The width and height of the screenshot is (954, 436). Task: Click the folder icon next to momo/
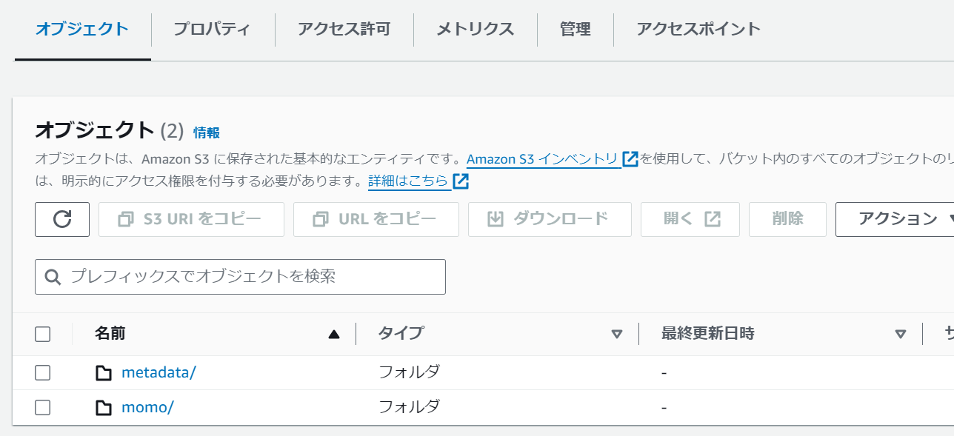tap(104, 407)
